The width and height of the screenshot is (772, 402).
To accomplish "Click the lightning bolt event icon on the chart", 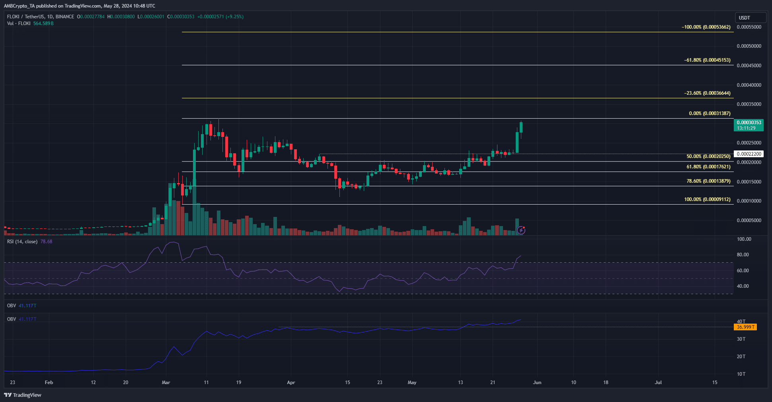I will tap(521, 230).
